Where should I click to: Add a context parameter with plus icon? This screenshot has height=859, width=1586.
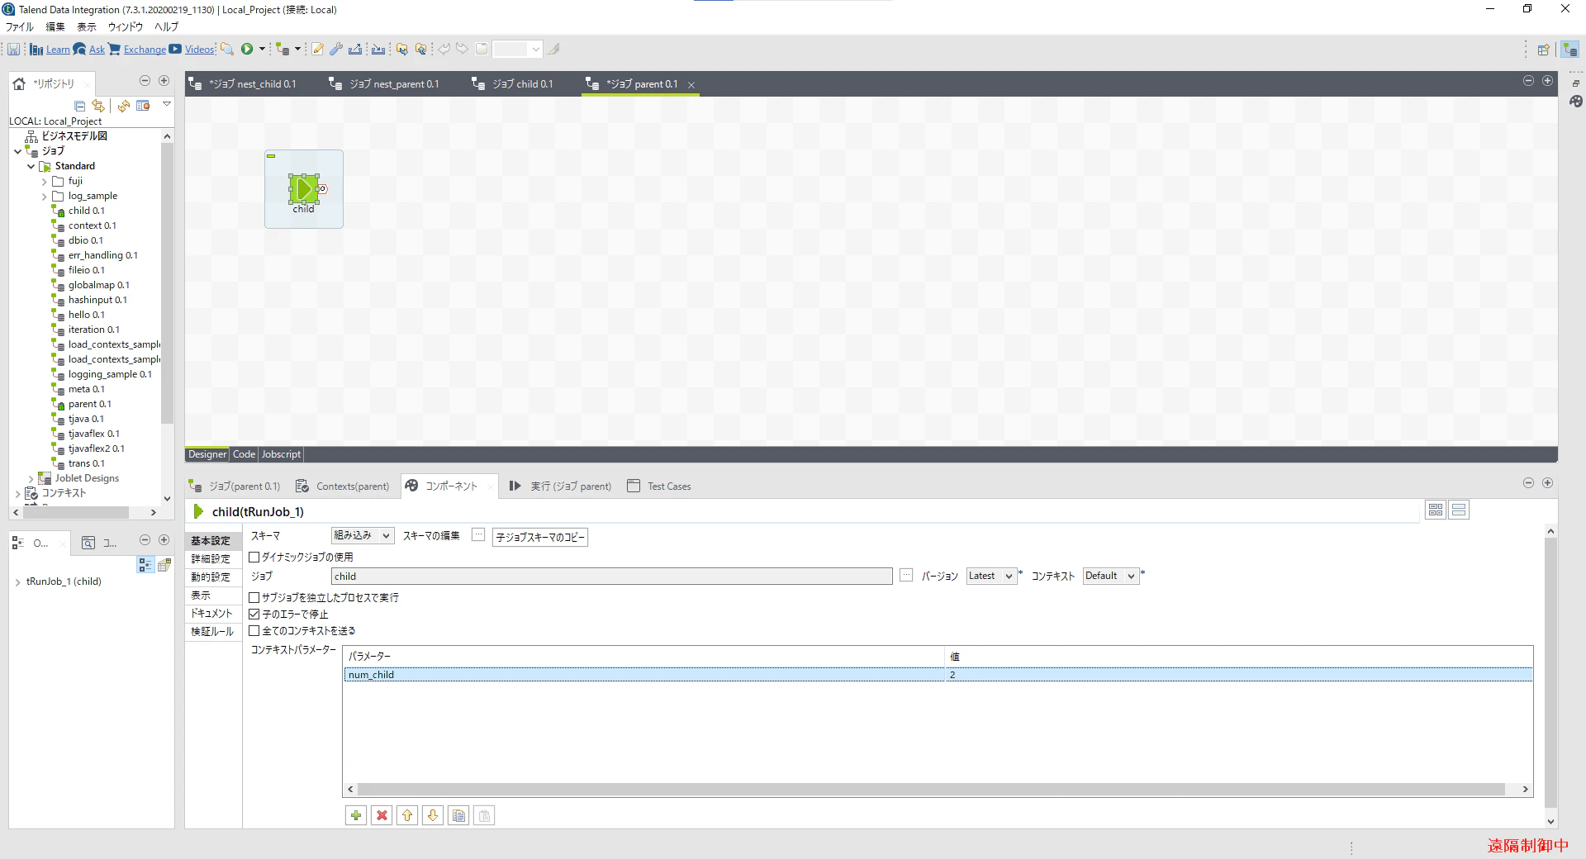click(x=356, y=816)
